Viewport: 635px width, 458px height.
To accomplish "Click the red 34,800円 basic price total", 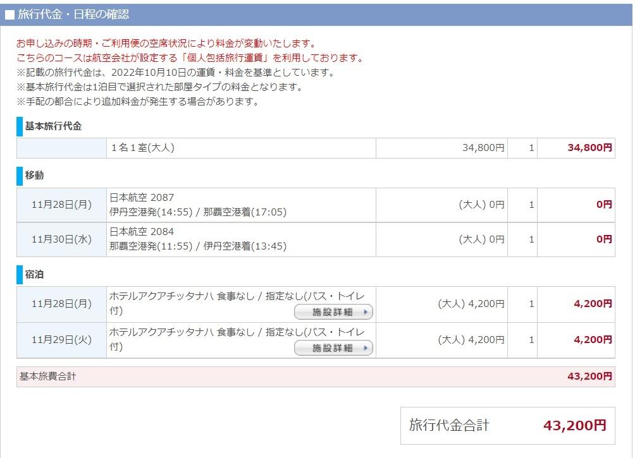I will [x=589, y=148].
